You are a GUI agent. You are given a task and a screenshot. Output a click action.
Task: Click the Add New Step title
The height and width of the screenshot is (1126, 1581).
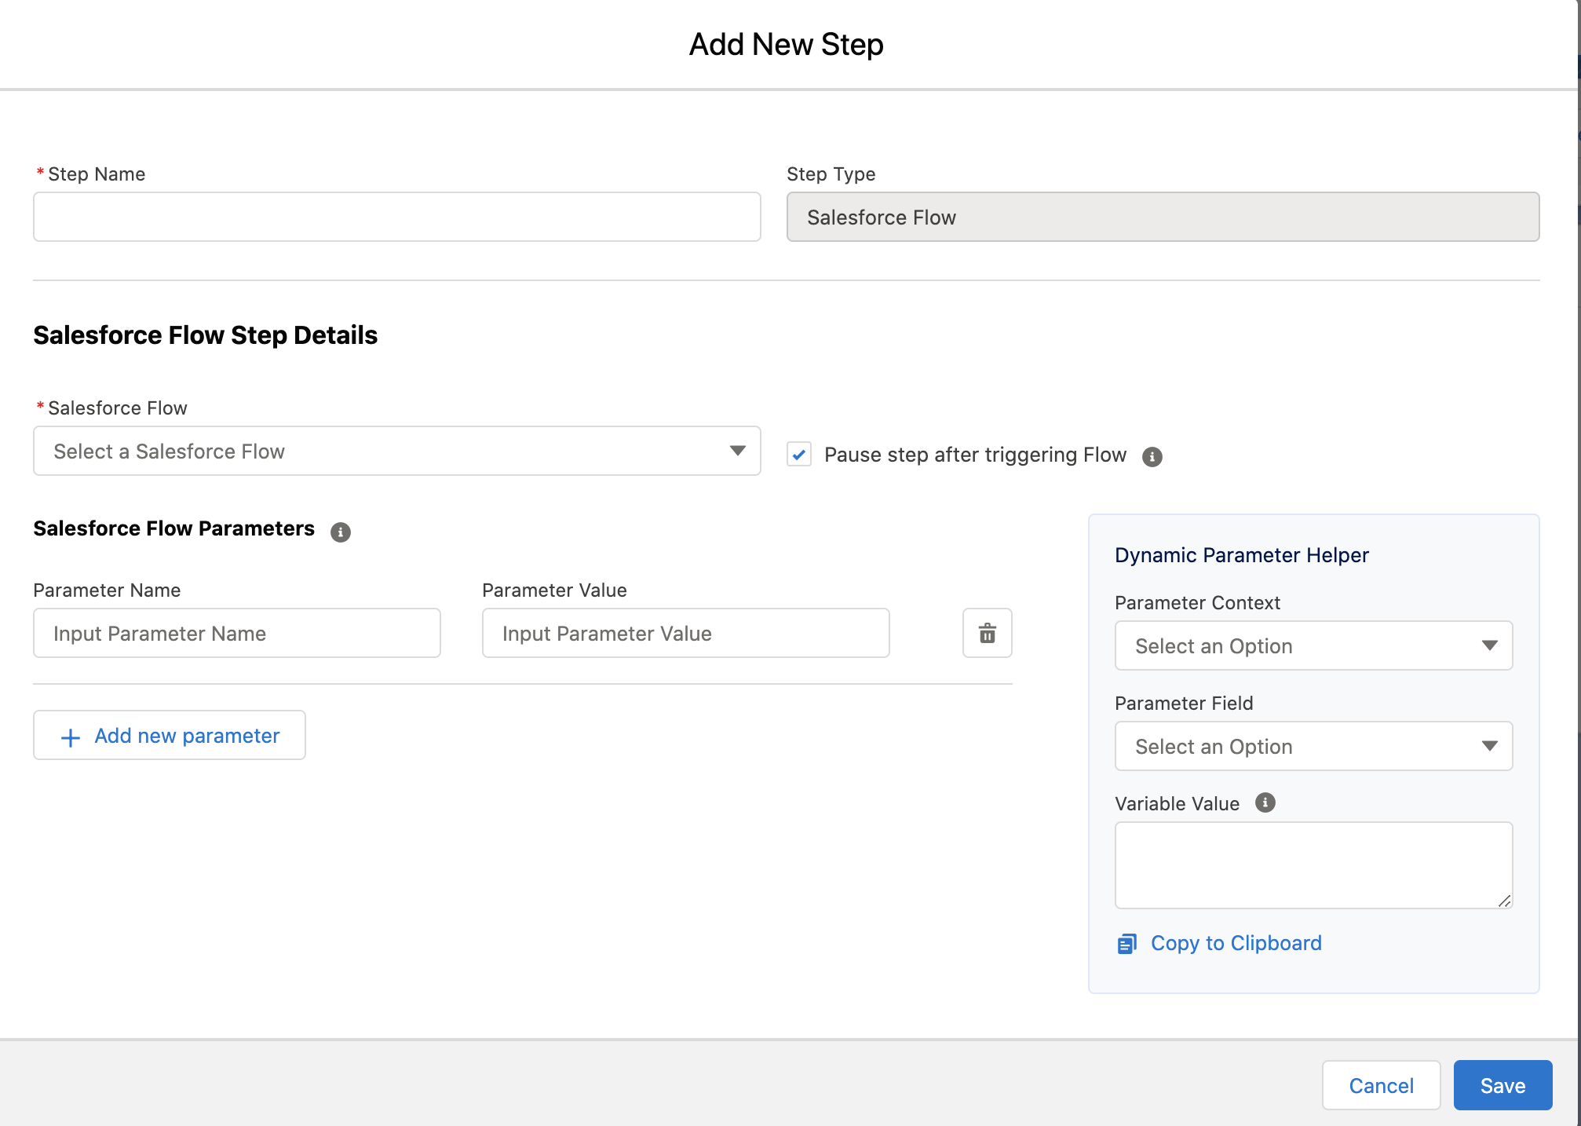(786, 45)
